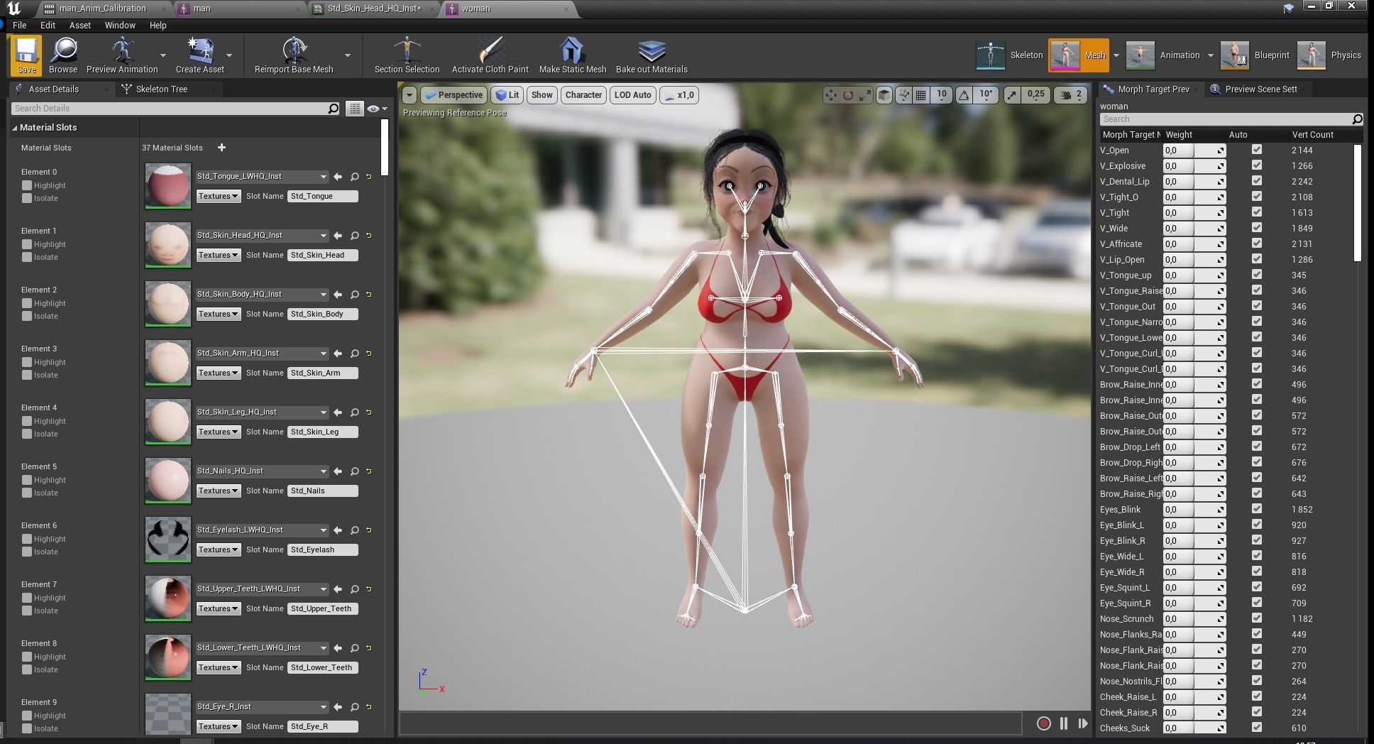Click the Character button in the viewport
Screen dimensions: 1374x744
tap(583, 95)
